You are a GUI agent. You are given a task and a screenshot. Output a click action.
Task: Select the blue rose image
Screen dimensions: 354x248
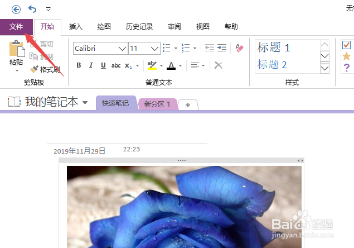coord(184,207)
